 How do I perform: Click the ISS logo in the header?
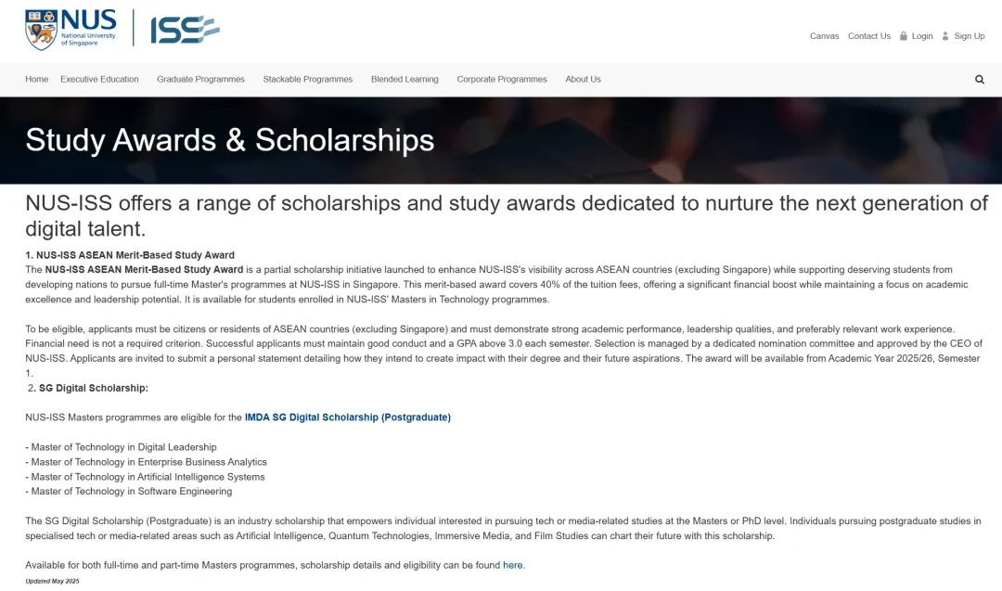[x=185, y=30]
